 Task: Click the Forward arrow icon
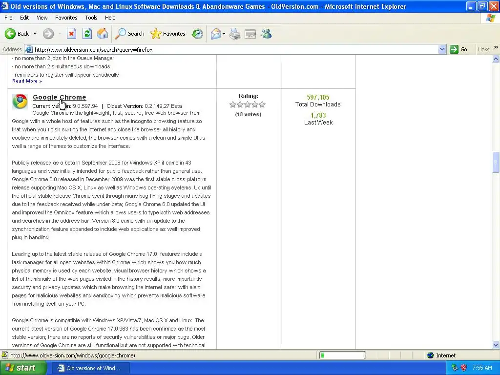click(x=48, y=34)
